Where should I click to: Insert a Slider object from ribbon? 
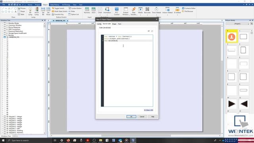71,12
